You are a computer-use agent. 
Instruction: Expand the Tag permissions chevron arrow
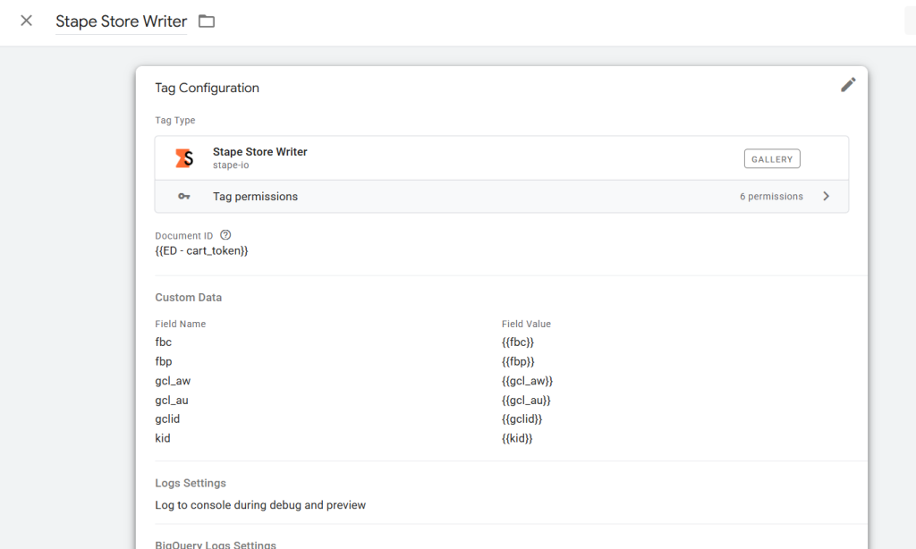826,197
